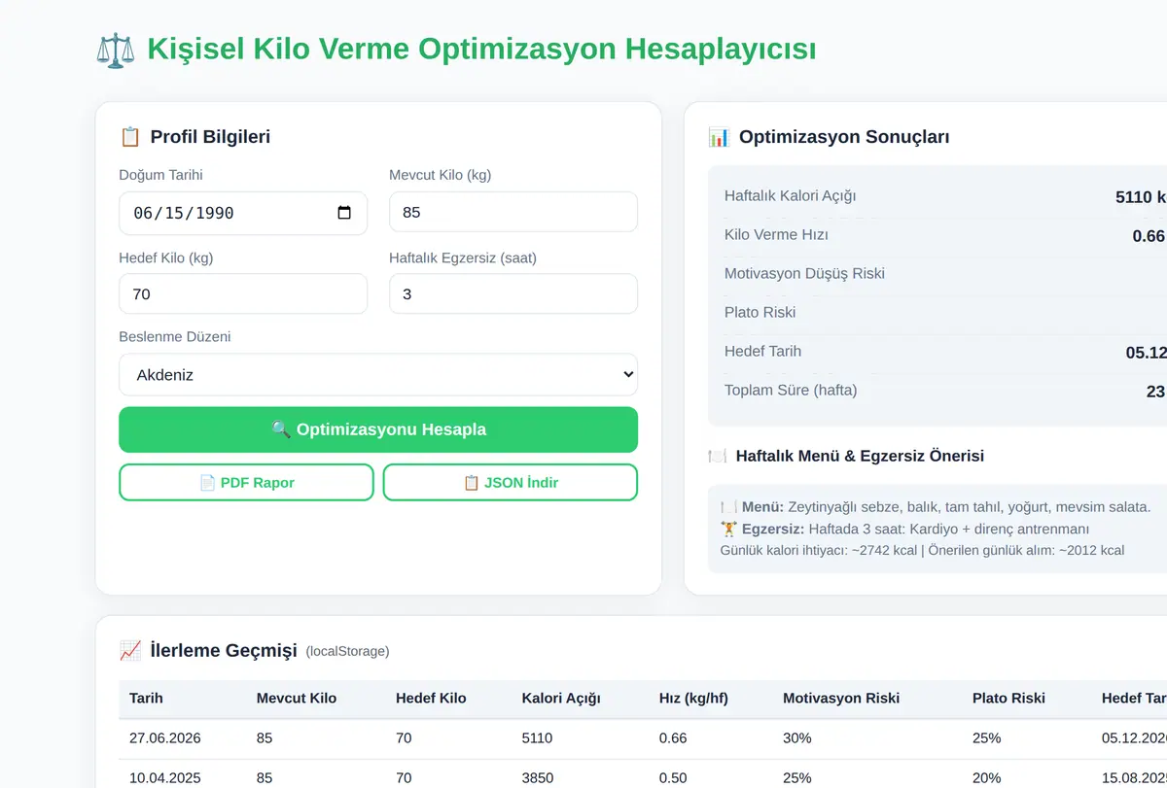The width and height of the screenshot is (1167, 788).
Task: Click the Motivasyon Düşüş Riski result label
Action: [804, 274]
